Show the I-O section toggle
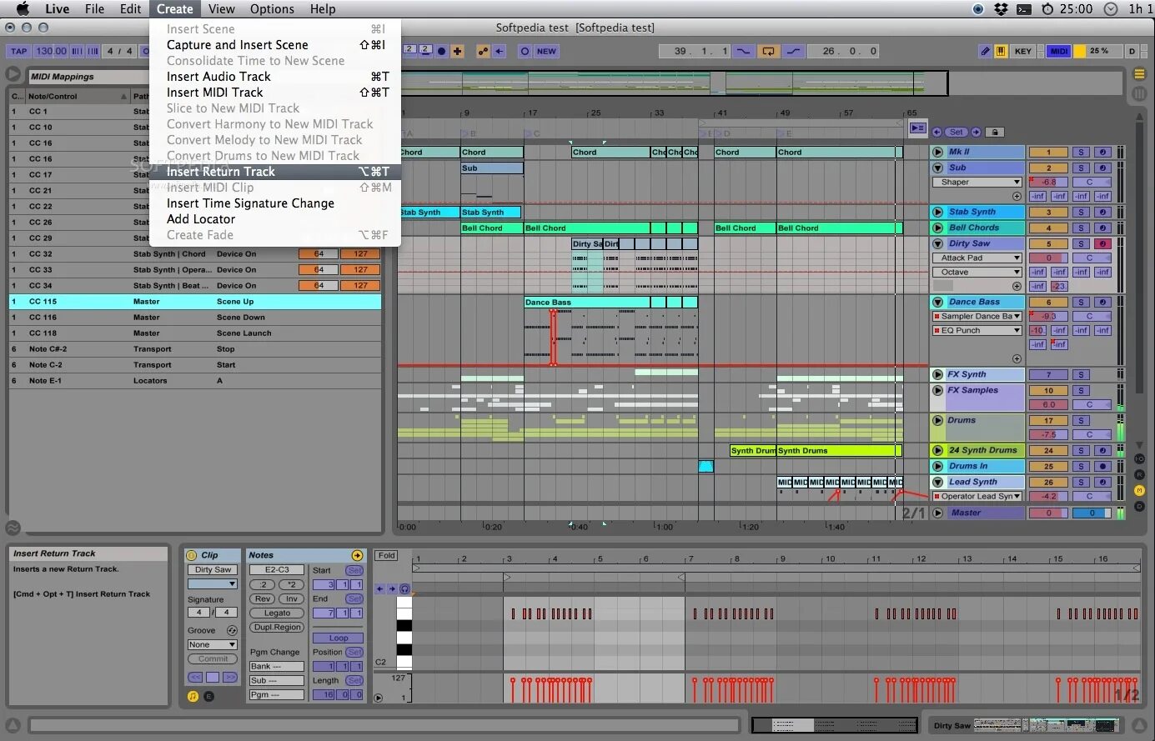 pos(1139,459)
